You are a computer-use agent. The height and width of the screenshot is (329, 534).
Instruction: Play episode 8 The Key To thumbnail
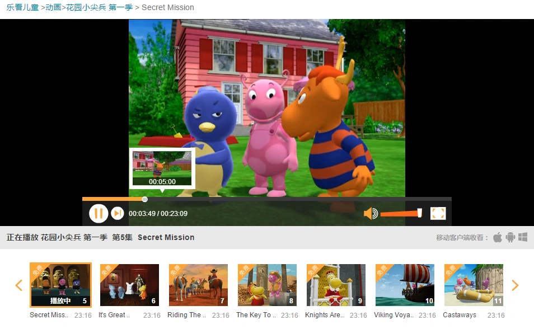[x=267, y=285]
